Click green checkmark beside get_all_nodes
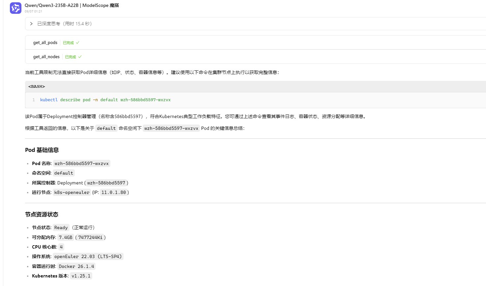Image resolution: width=486 pixels, height=286 pixels. point(80,57)
